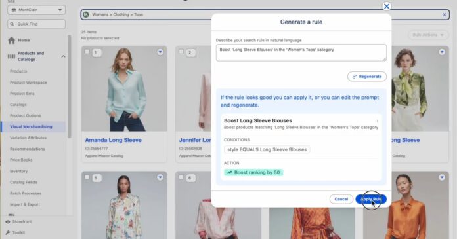This screenshot has width=457, height=239.
Task: Click the Home house icon
Action: coord(12,40)
